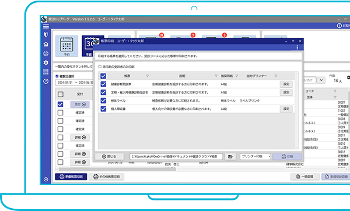Click 設定 for the 定期・雇入時健康診断 row
This screenshot has height=211, width=350.
point(286,92)
